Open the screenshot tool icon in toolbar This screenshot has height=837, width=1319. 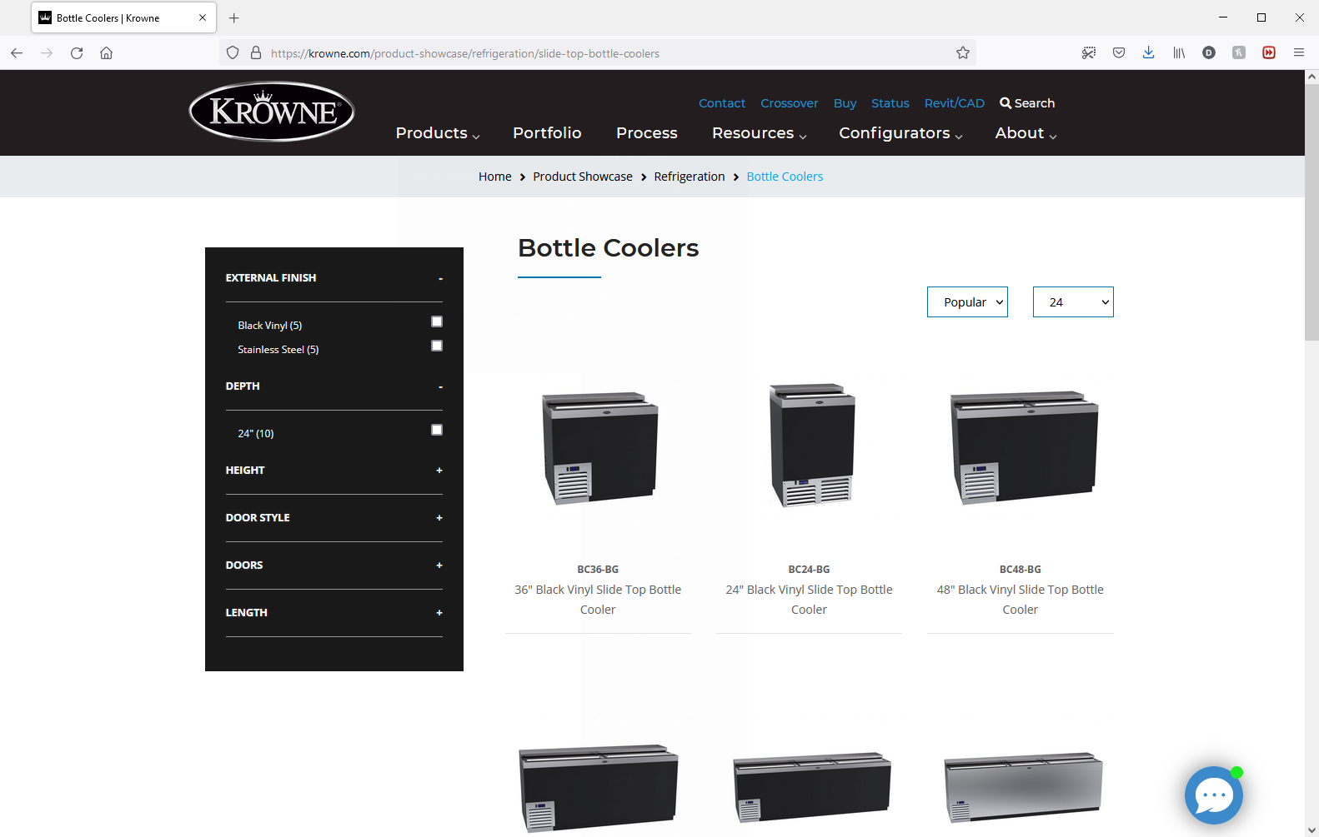click(1089, 52)
